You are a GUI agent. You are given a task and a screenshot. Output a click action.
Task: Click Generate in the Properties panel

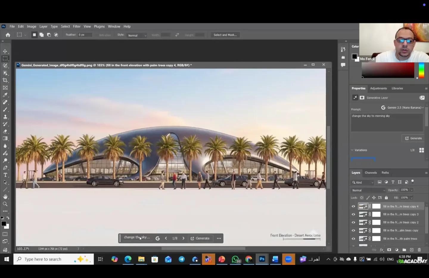(413, 138)
